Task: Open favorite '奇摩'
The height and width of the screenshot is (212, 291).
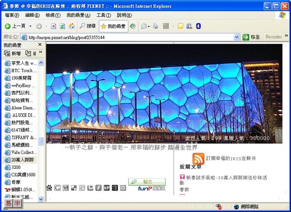Action: pos(13,182)
